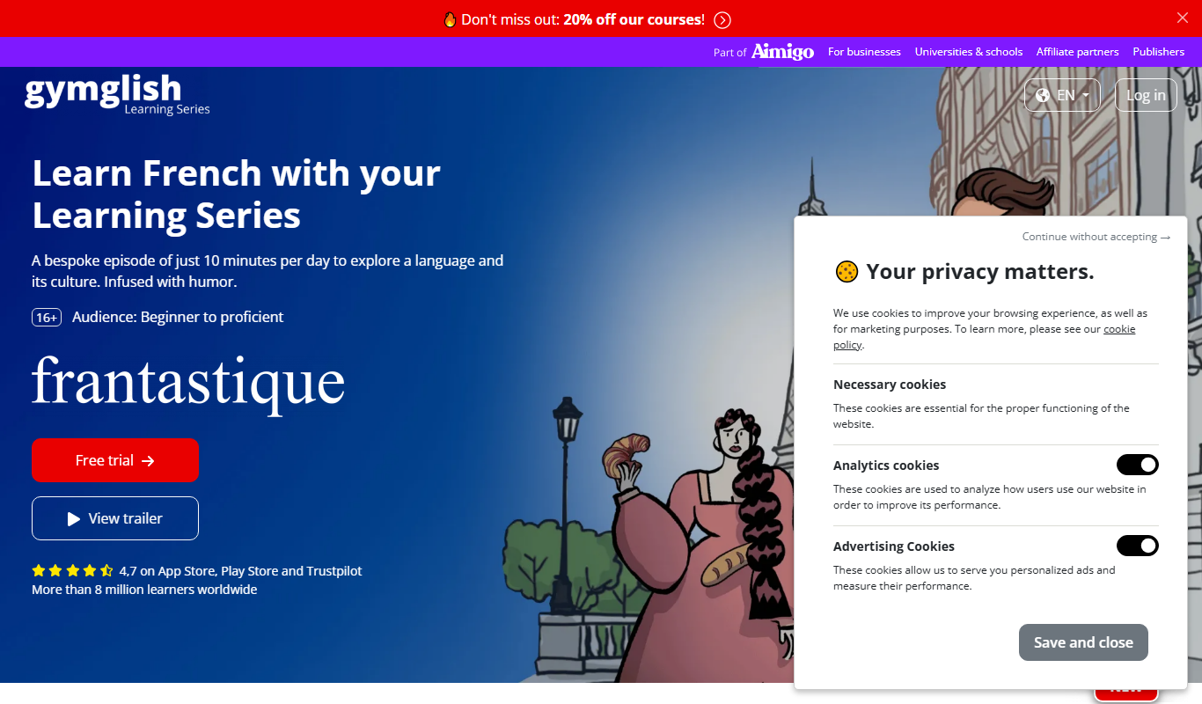The image size is (1202, 704).
Task: Click the cookie emoji icon
Action: click(x=847, y=272)
